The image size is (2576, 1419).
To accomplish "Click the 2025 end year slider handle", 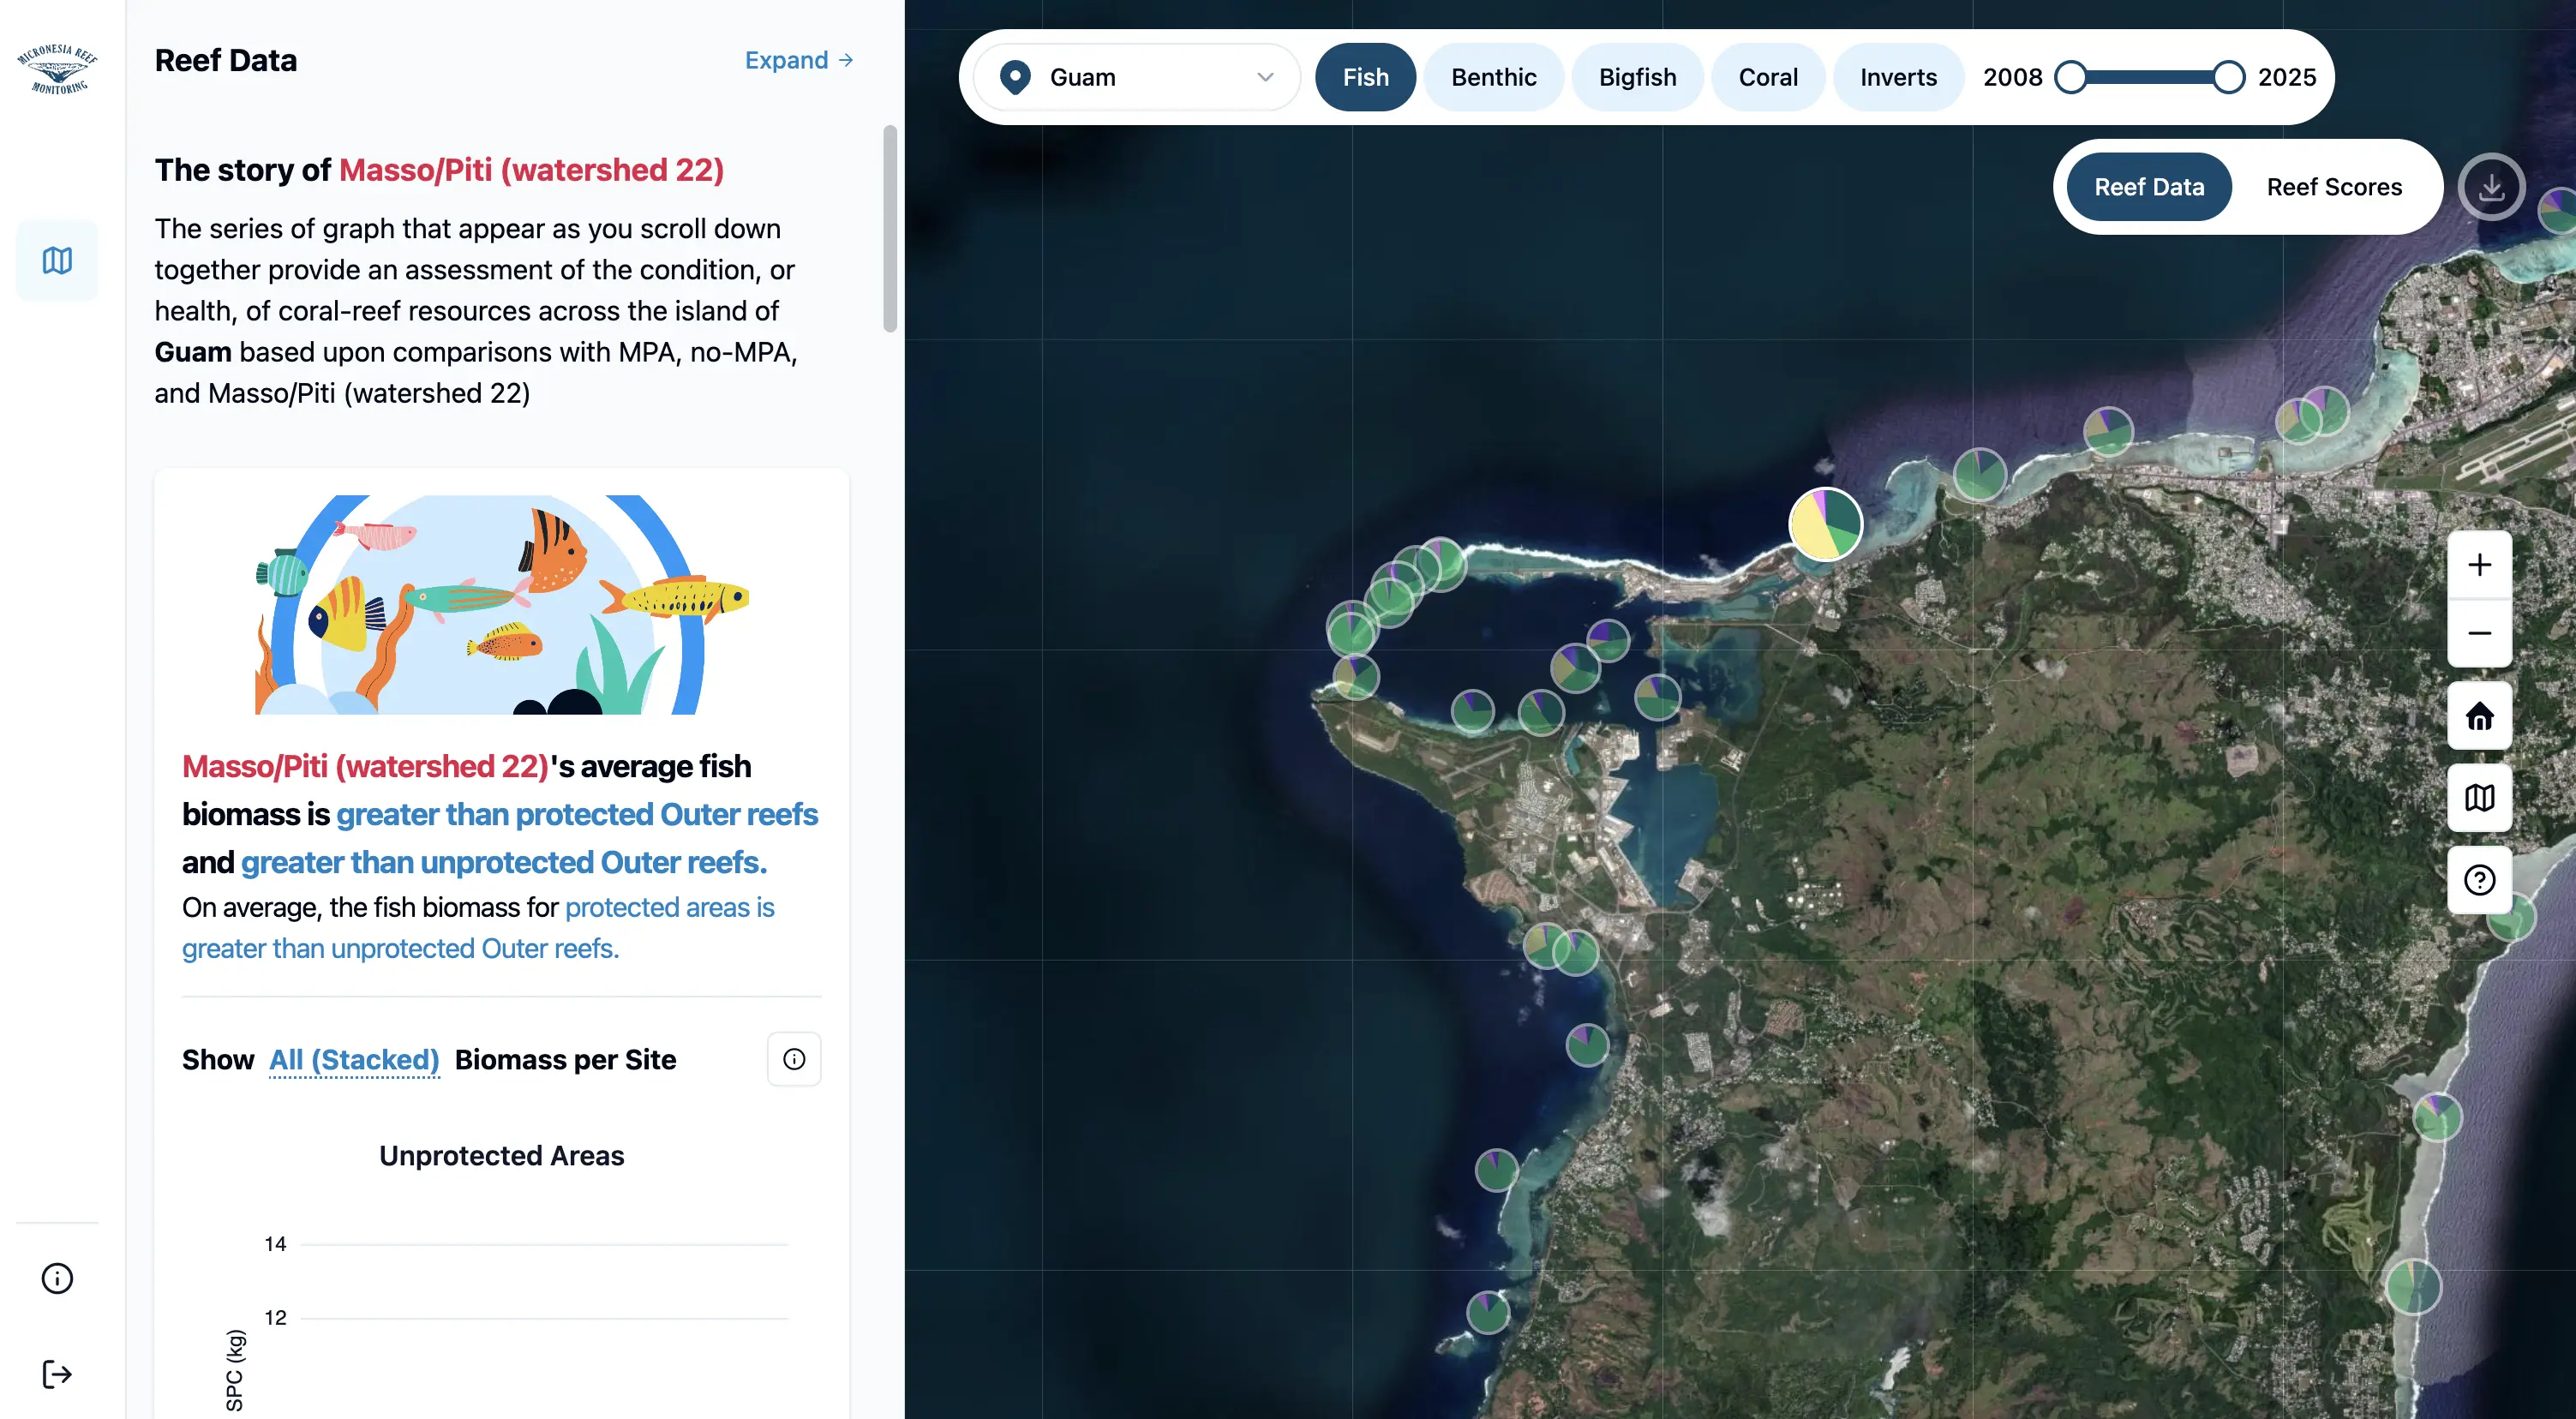I will [x=2228, y=77].
